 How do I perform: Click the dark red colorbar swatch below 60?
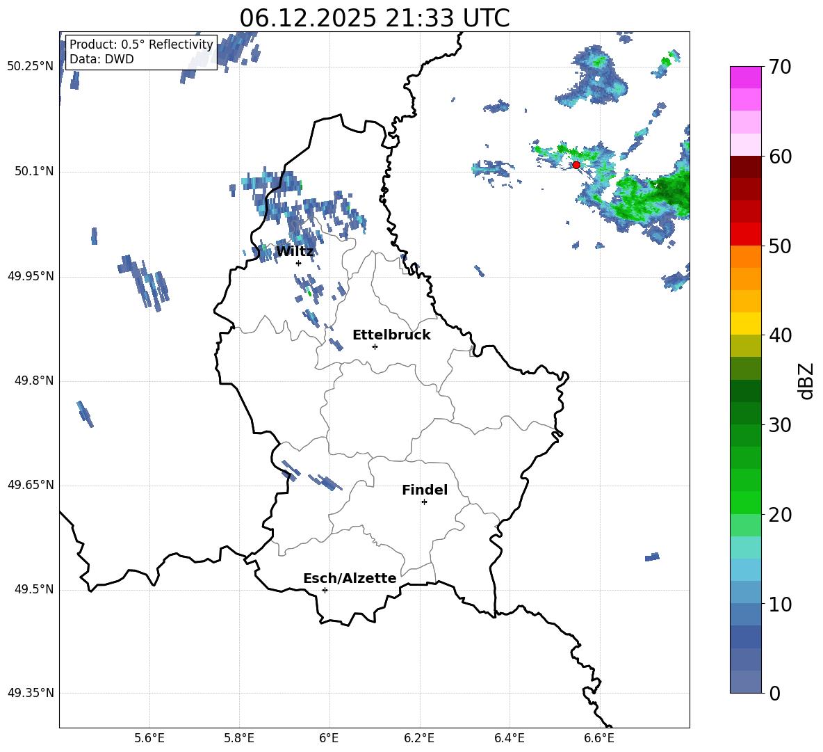746,167
